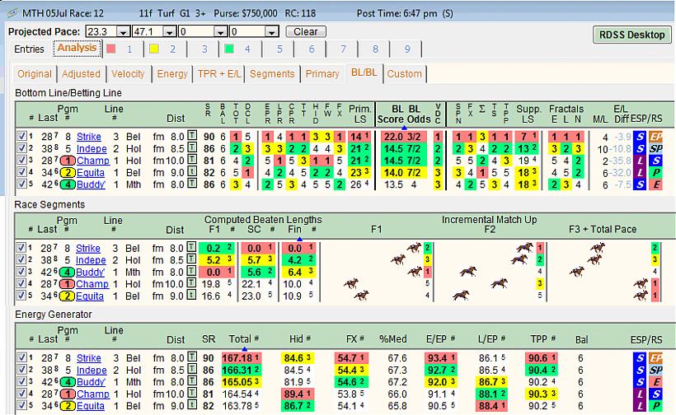Open Equita link in Energy Generator table
The image size is (676, 415).
pyautogui.click(x=90, y=405)
